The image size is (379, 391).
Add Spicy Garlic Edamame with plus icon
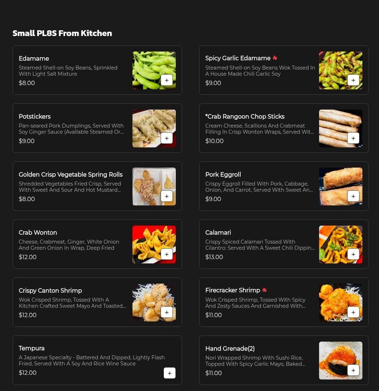coord(353,80)
